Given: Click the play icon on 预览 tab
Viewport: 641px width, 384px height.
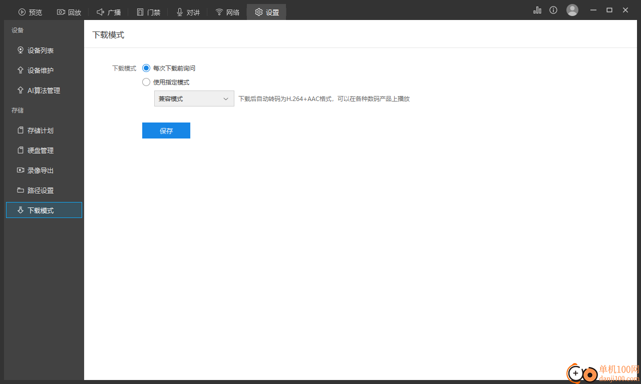Looking at the screenshot, I should pyautogui.click(x=22, y=12).
